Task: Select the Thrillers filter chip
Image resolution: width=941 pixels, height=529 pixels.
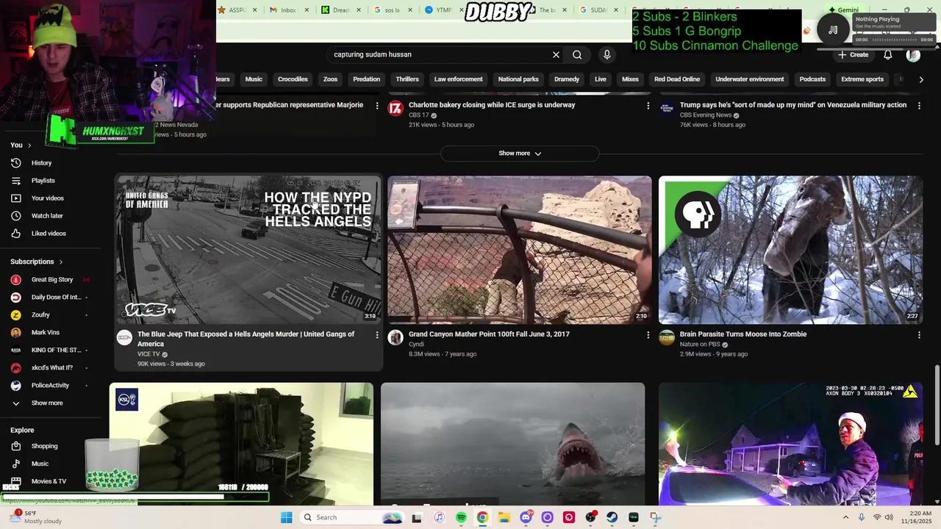Action: (x=407, y=79)
